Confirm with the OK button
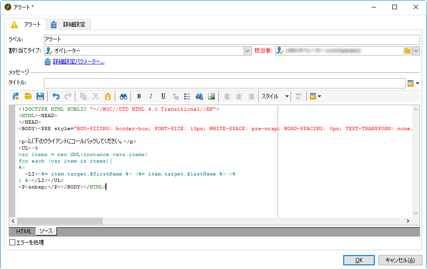This screenshot has height=269, width=427. pyautogui.click(x=359, y=260)
